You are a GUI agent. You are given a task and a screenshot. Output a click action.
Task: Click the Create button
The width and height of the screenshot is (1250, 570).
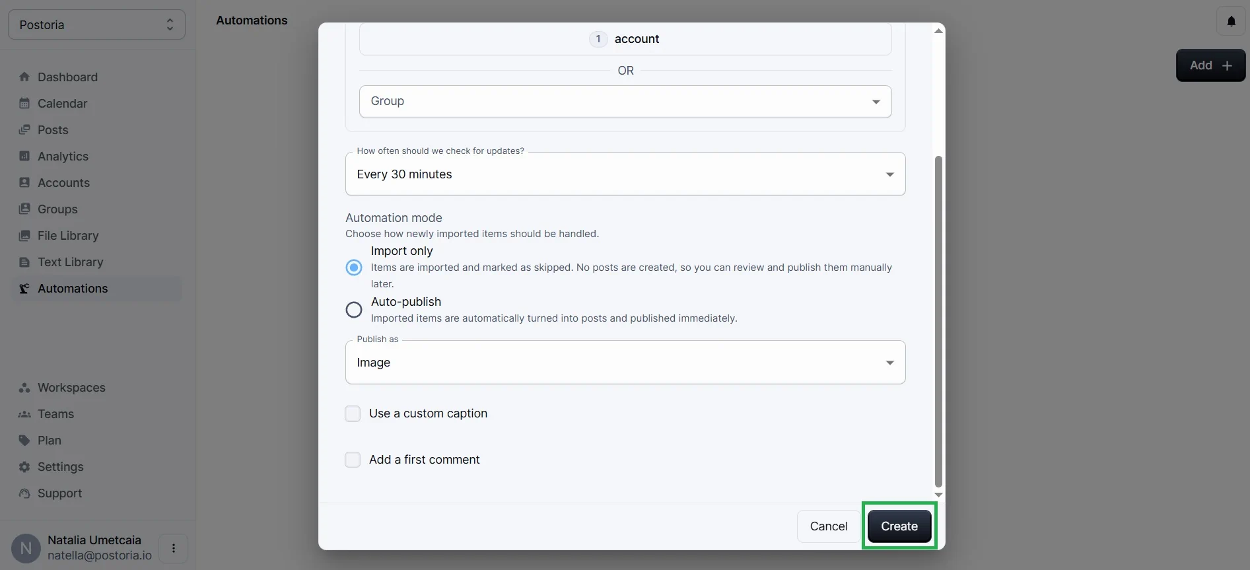[x=899, y=526]
